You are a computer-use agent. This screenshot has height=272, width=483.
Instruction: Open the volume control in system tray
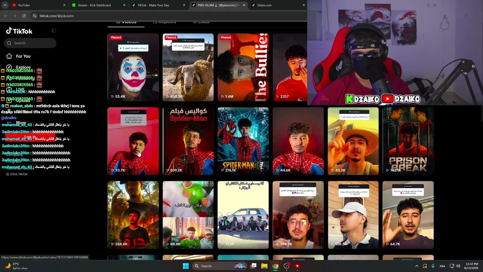coord(458,266)
